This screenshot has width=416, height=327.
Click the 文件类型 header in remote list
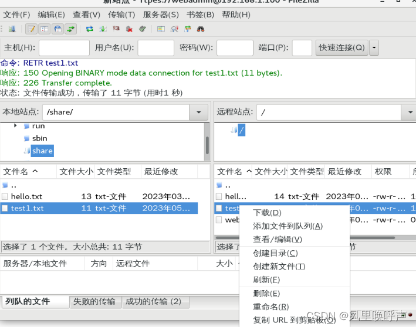tap(306, 172)
